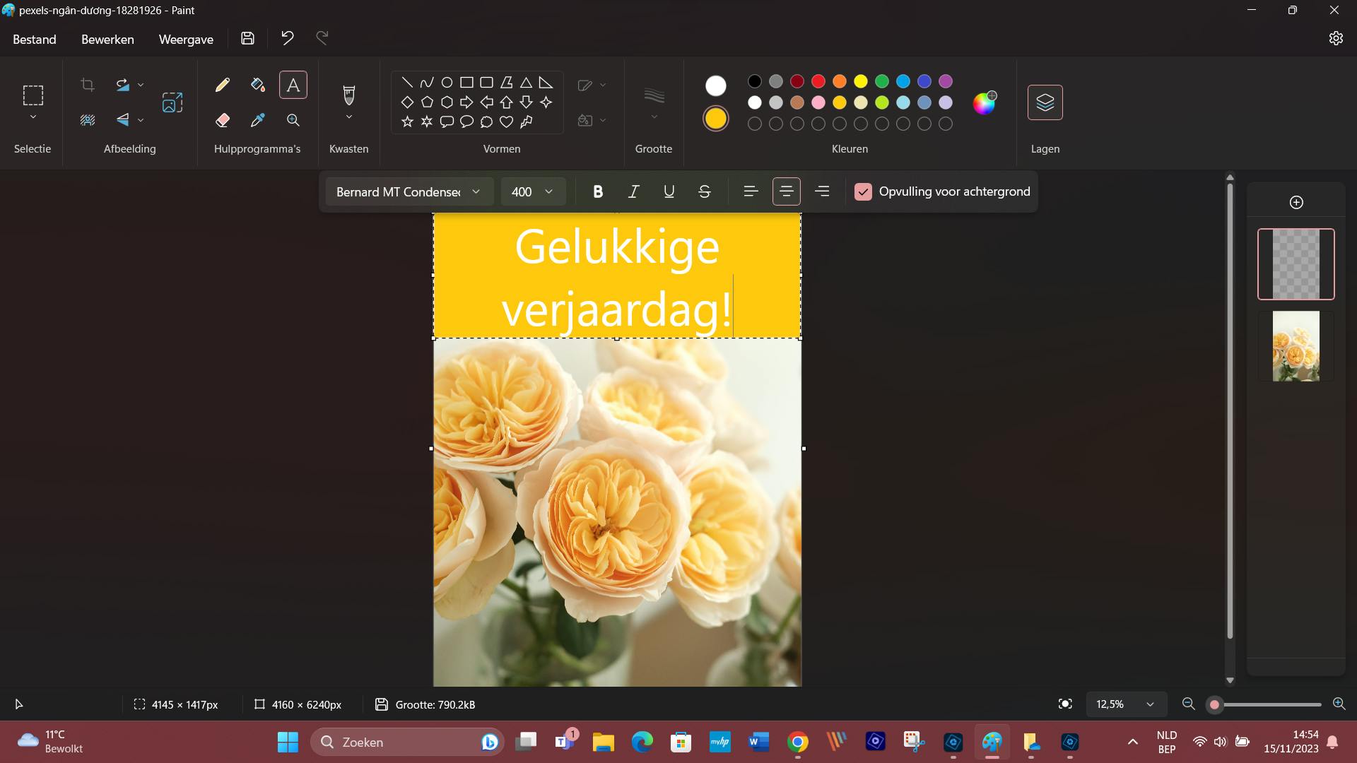Select the rose photo layer thumbnail
1357x763 pixels.
1296,346
